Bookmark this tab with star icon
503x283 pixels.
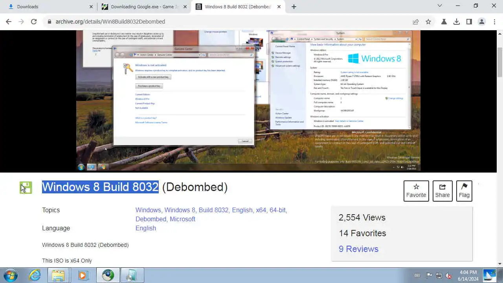(428, 22)
